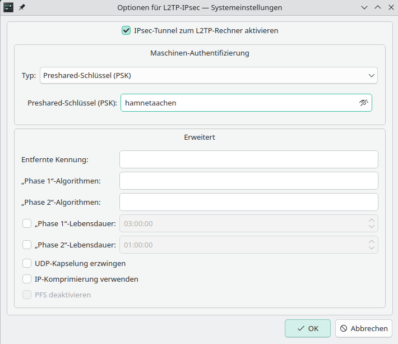Click the Phase 1 Algorithmen input field
Image resolution: width=398 pixels, height=344 pixels.
pos(248,181)
